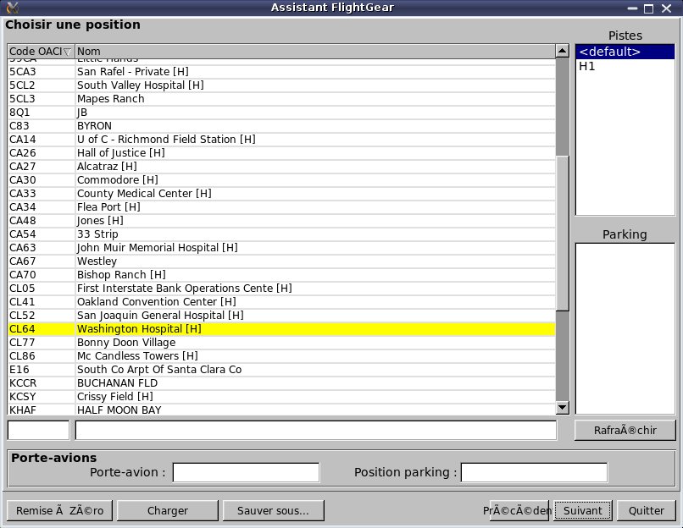The image size is (683, 528).
Task: Select the Bishop Ranch [H] row
Action: (281, 274)
